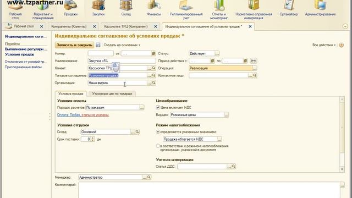Go to Выполнение регулярн... in sidebar
This screenshot has height=198, width=352.
tap(26, 49)
